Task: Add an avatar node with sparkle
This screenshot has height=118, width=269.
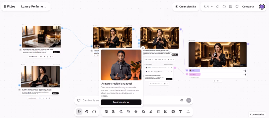Action: (121, 112)
